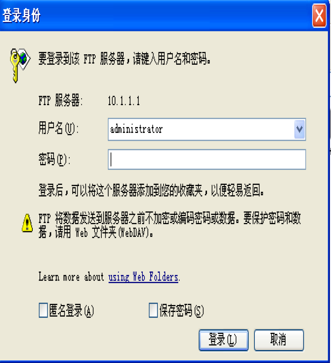331x363 pixels.
Task: Click the WebDAV warning message text
Action: click(170, 225)
